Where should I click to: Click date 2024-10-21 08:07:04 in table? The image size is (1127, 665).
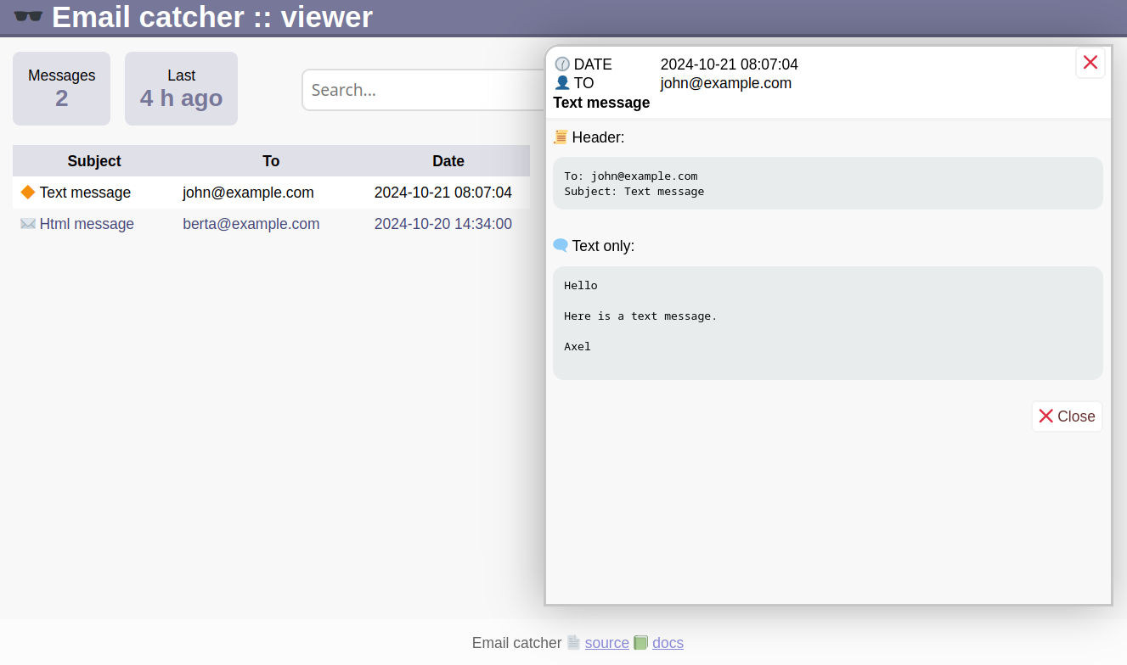coord(443,193)
